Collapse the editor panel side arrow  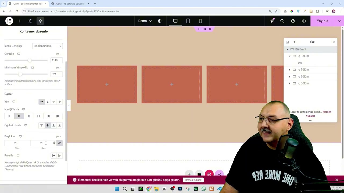tap(69, 105)
